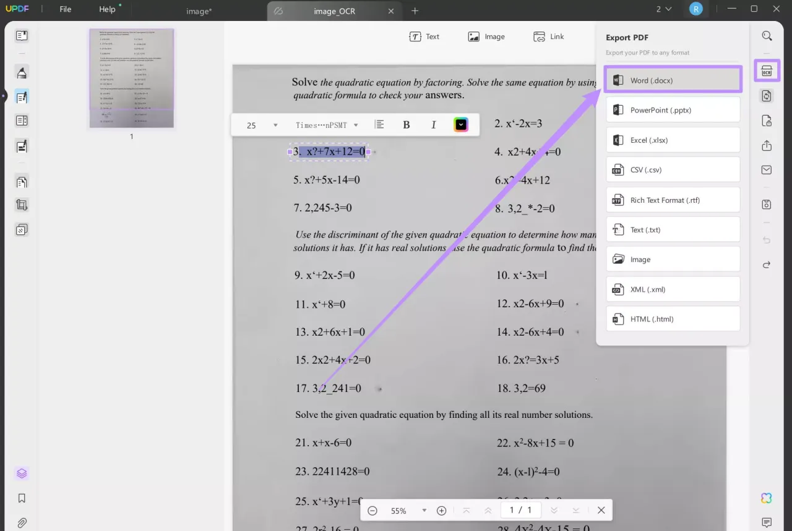Screen dimensions: 792x531
Task: Open the OCR panel icon
Action: coord(767,70)
